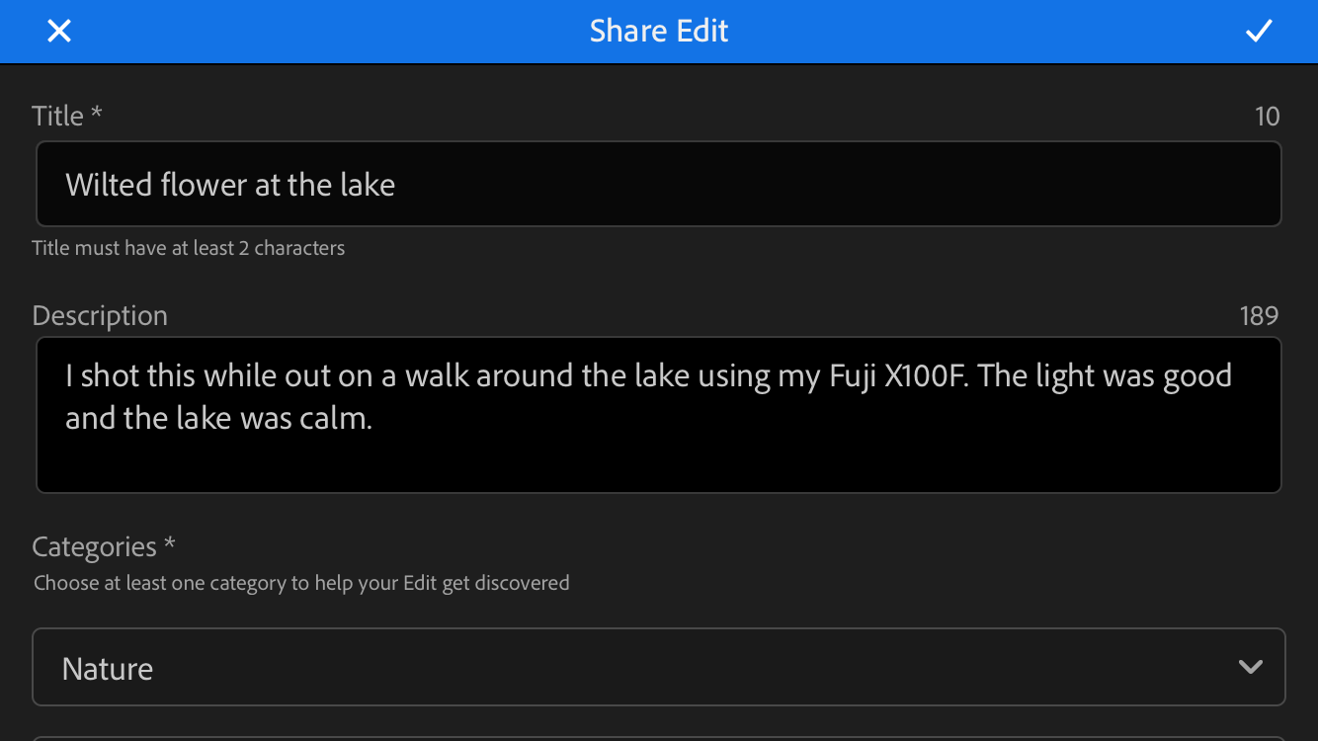Click the Description label
Image resolution: width=1318 pixels, height=741 pixels.
tap(99, 315)
